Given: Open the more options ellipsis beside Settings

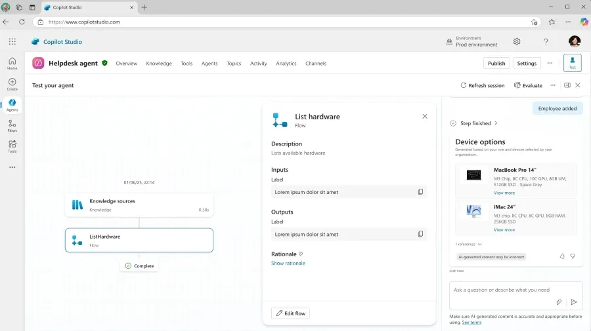Looking at the screenshot, I should [x=550, y=63].
